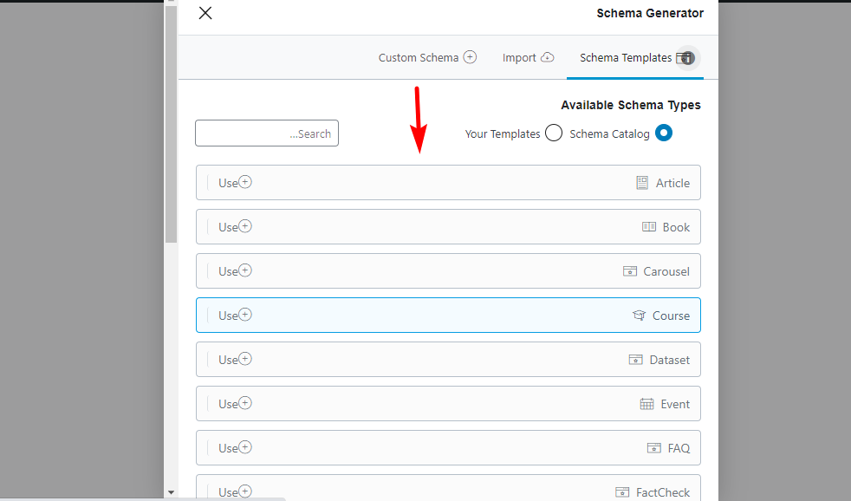
Task: Click the Book schema icon
Action: (x=649, y=227)
